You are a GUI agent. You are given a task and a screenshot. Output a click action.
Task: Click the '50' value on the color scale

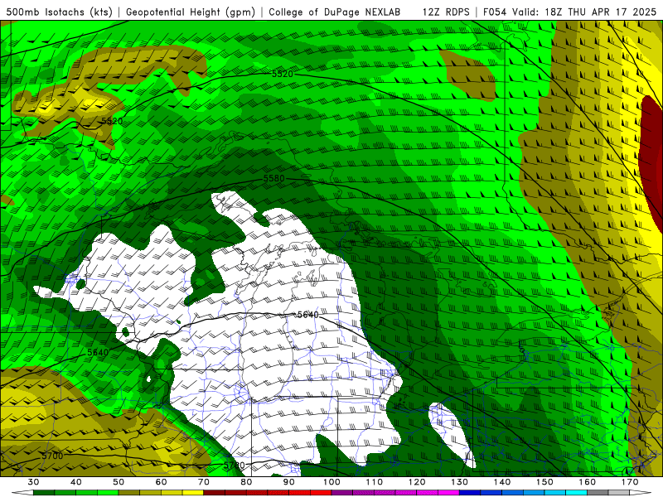tap(119, 482)
